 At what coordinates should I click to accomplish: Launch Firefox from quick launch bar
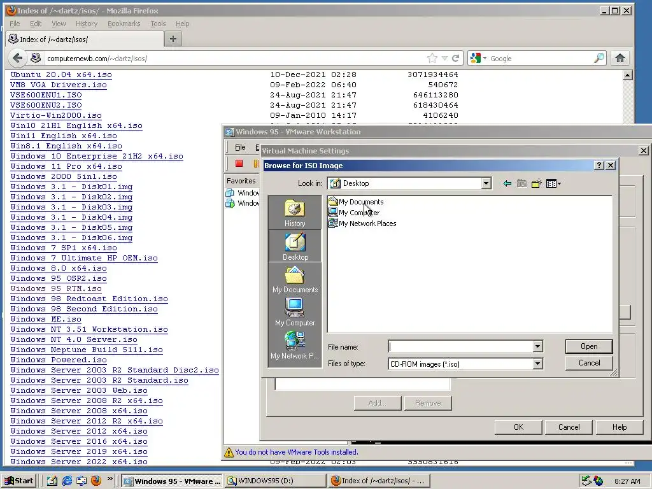click(x=96, y=481)
